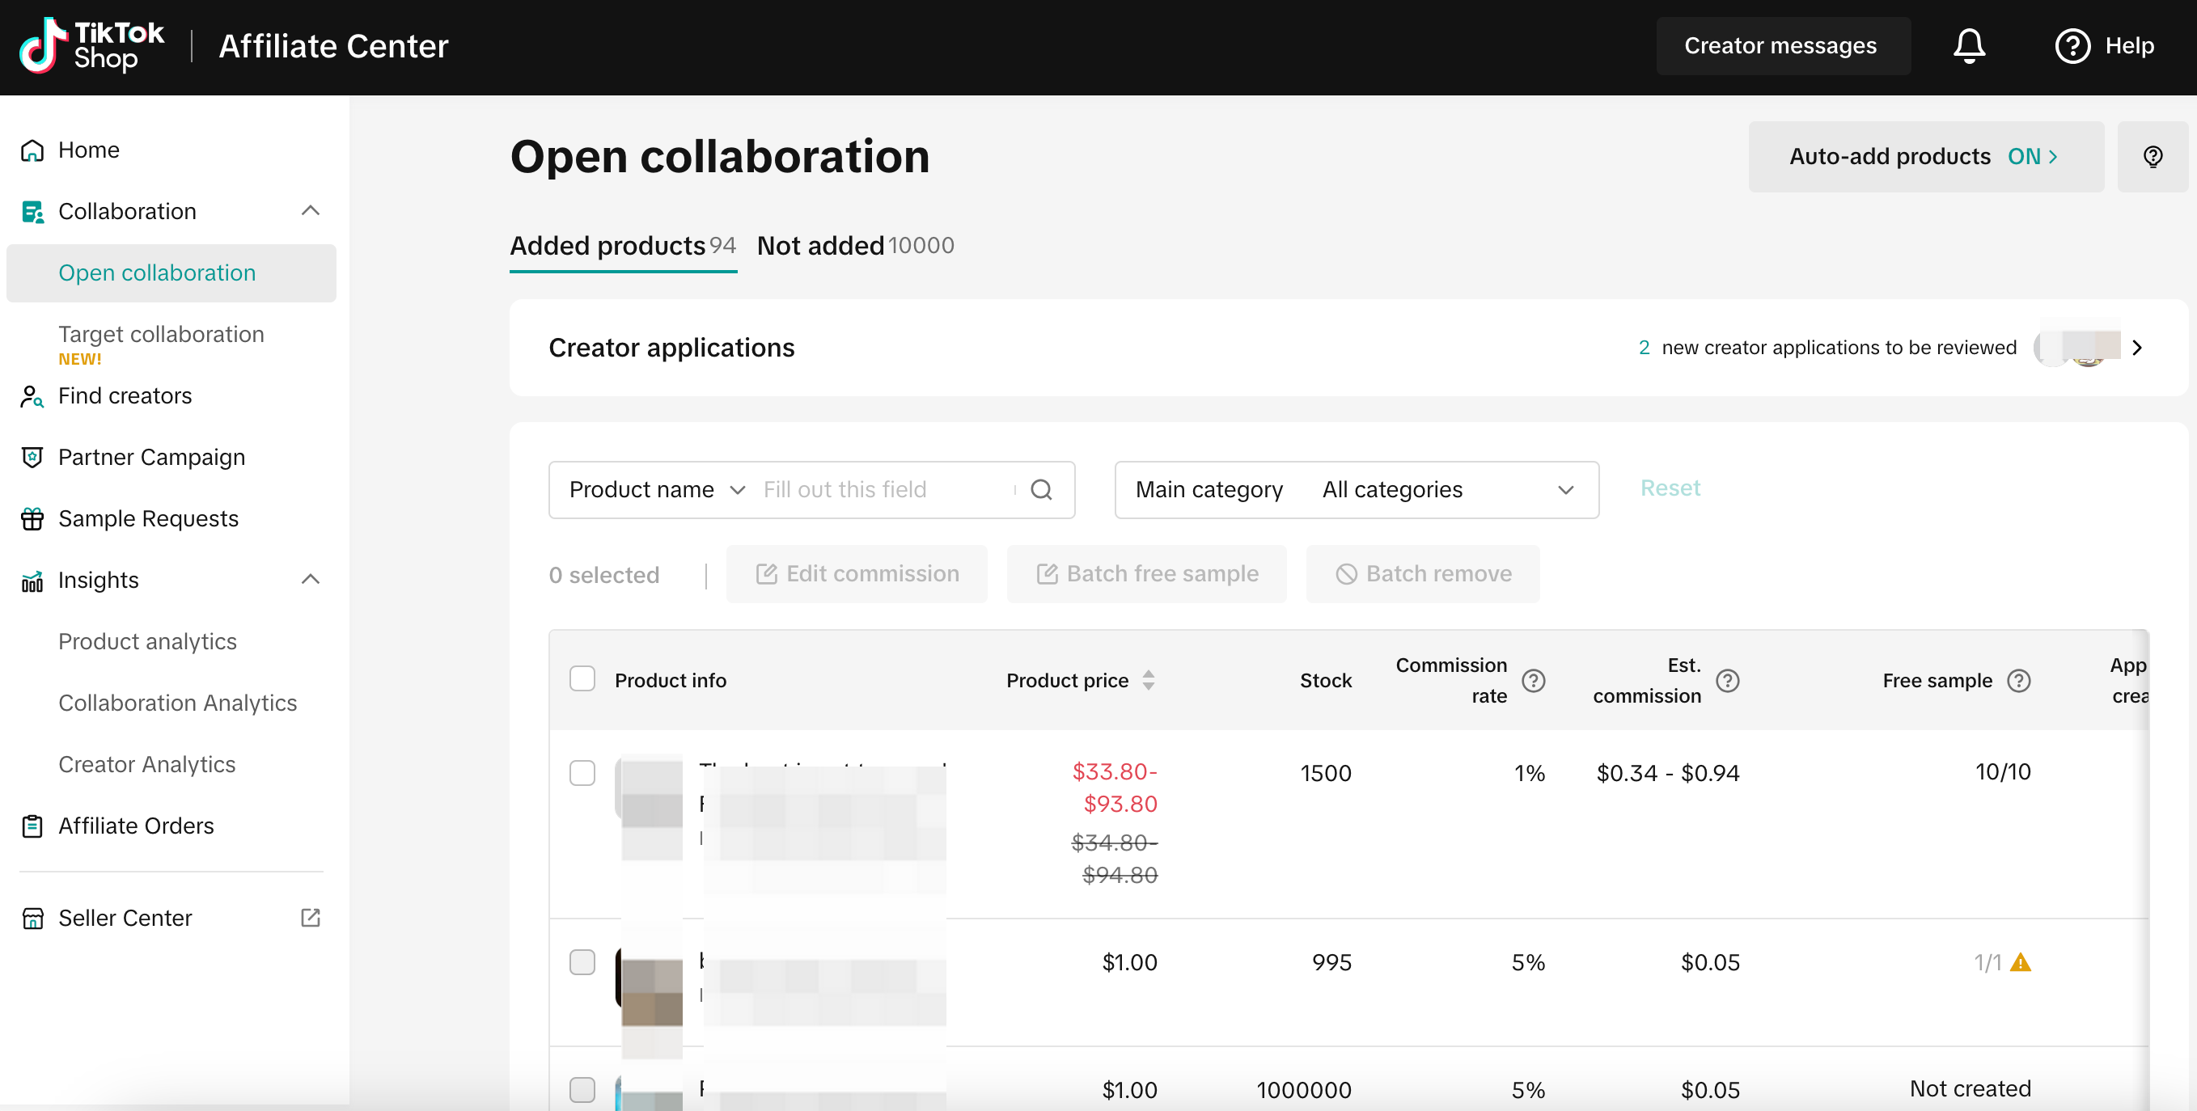Click Commission rate info icon
The width and height of the screenshot is (2197, 1111).
point(1533,680)
